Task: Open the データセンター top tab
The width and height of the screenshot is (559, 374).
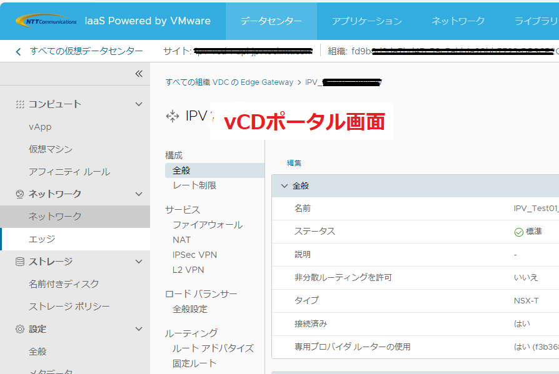Action: [271, 21]
